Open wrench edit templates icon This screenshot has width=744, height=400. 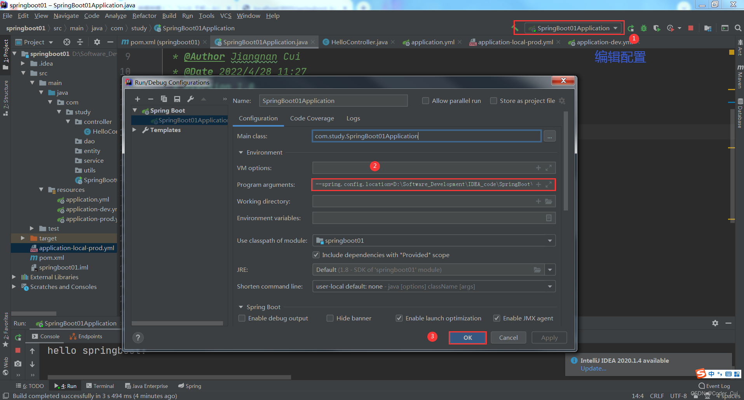pos(190,99)
